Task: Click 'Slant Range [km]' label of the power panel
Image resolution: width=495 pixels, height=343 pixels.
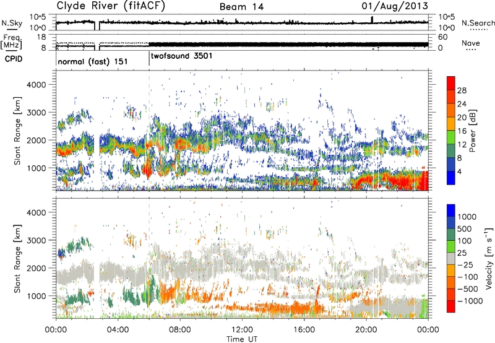Action: [x=17, y=131]
